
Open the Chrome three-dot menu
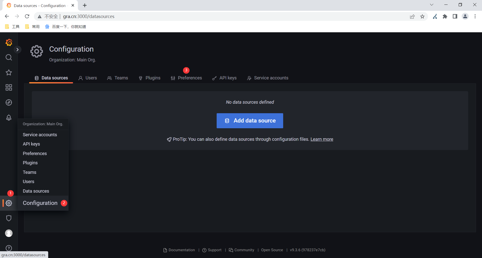tap(475, 17)
